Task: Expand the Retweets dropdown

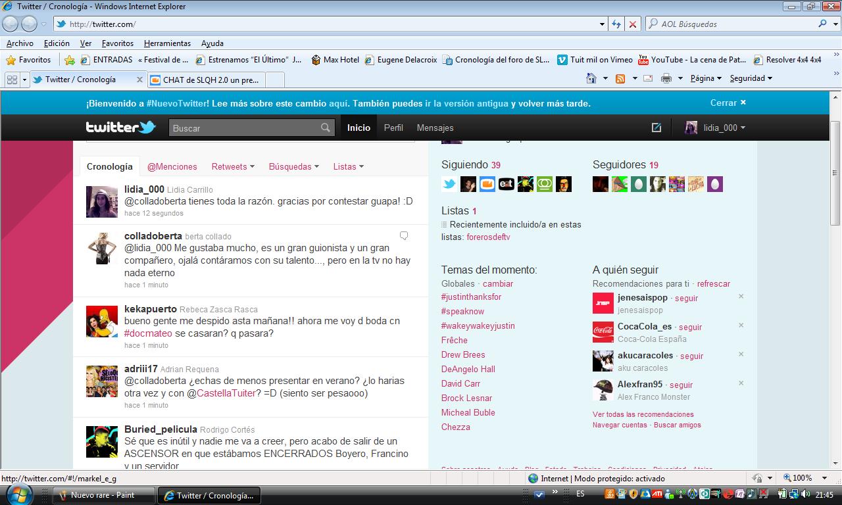Action: [x=233, y=166]
